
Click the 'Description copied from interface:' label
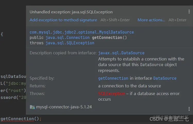click(x=63, y=53)
